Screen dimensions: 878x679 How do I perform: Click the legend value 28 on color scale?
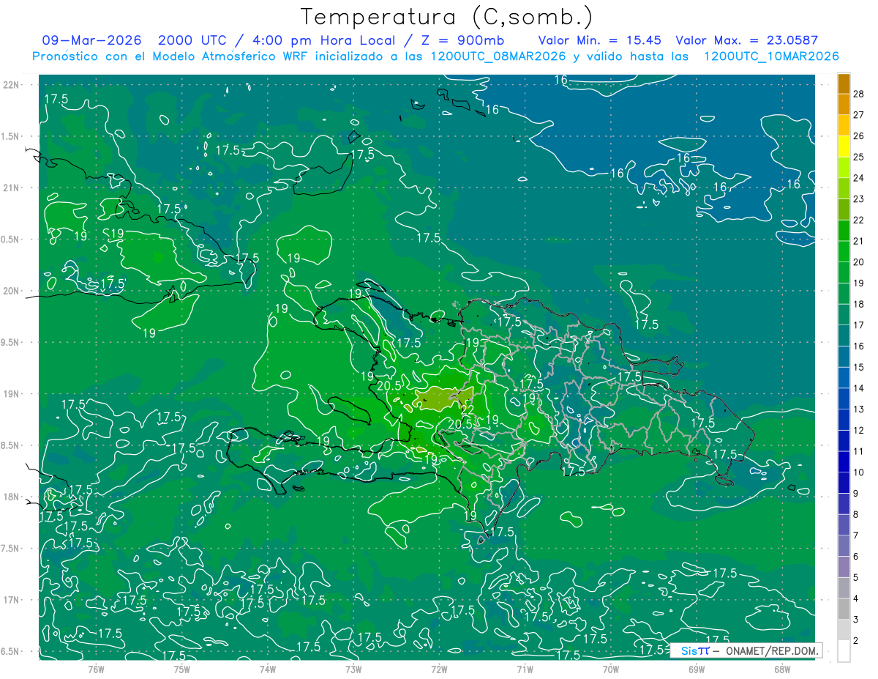click(859, 93)
